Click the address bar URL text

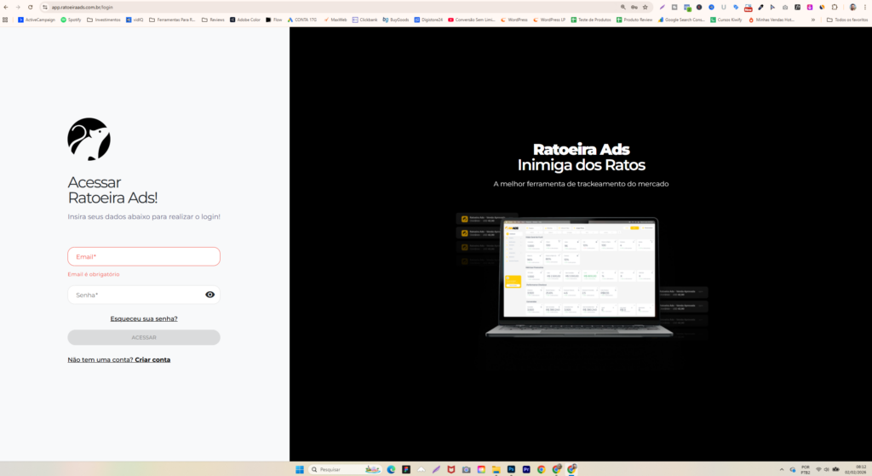(x=83, y=7)
